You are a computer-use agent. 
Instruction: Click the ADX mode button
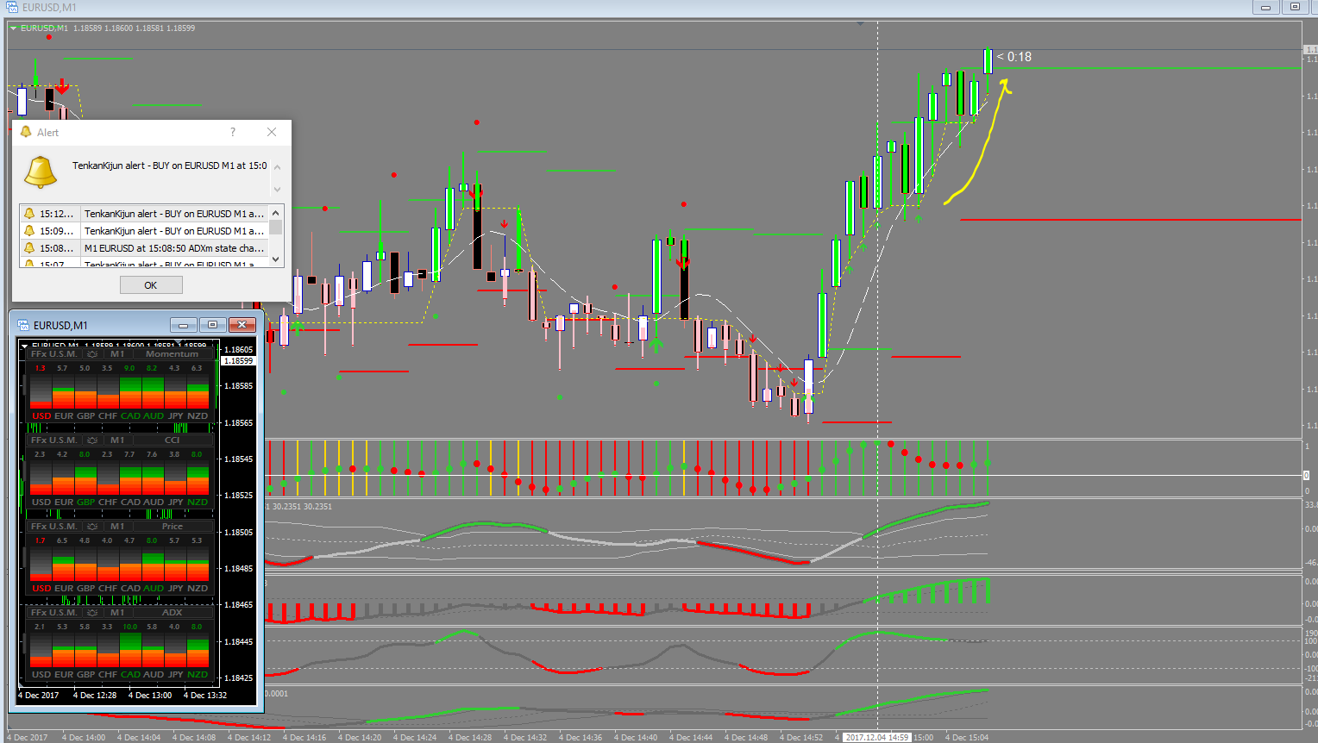tap(172, 613)
